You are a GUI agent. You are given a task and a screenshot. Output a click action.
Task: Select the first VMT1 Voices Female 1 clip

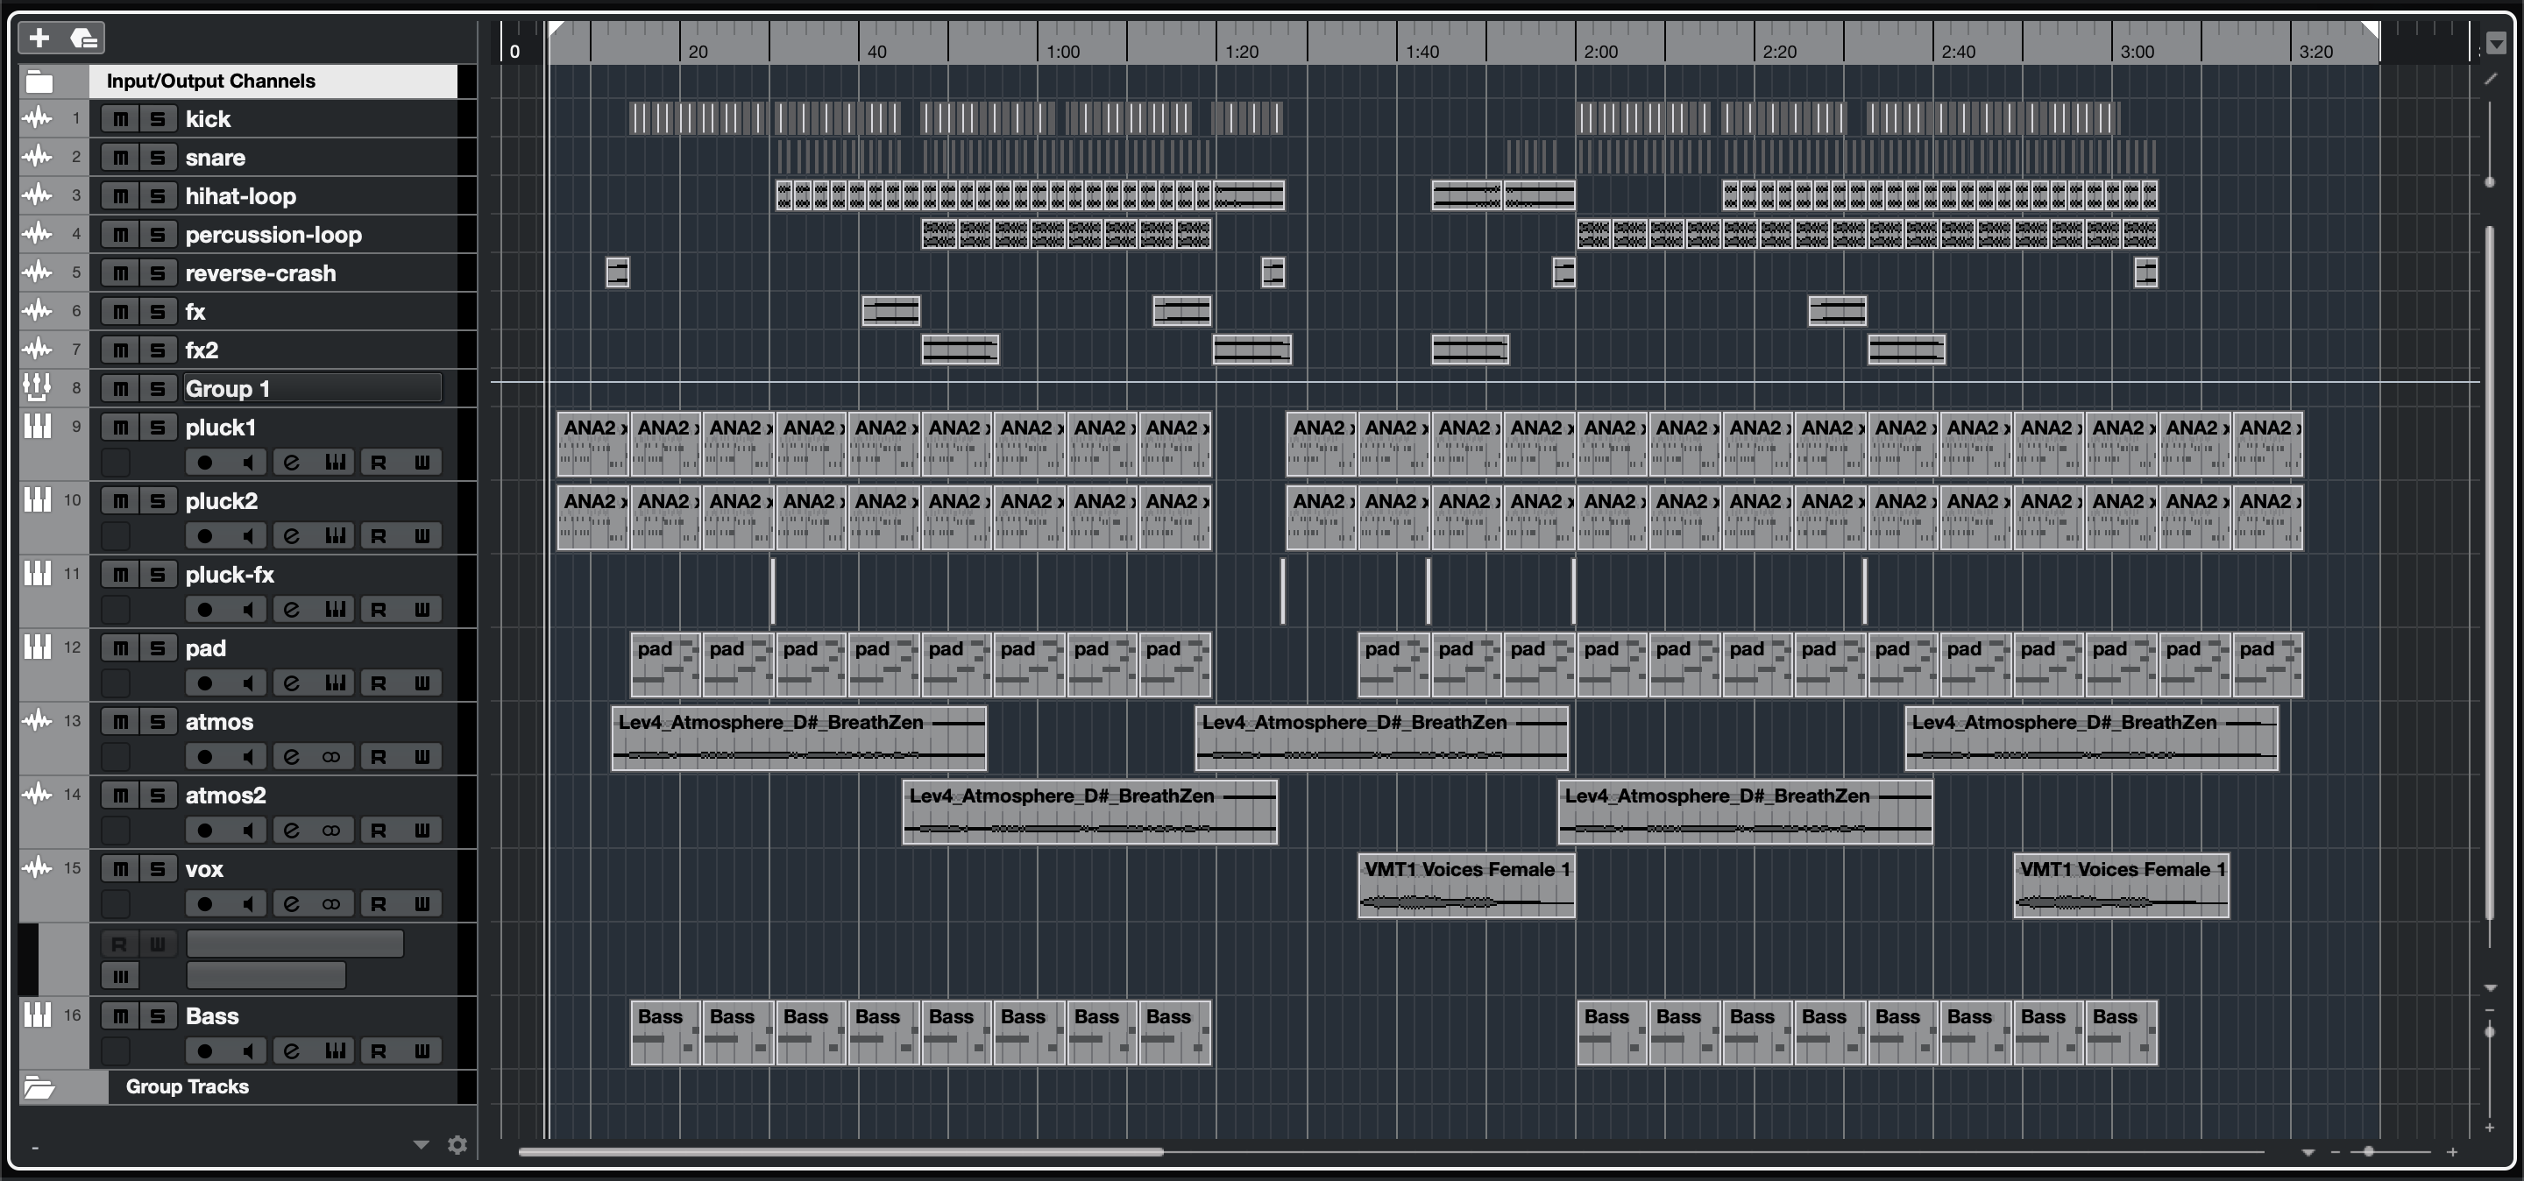click(x=1466, y=885)
